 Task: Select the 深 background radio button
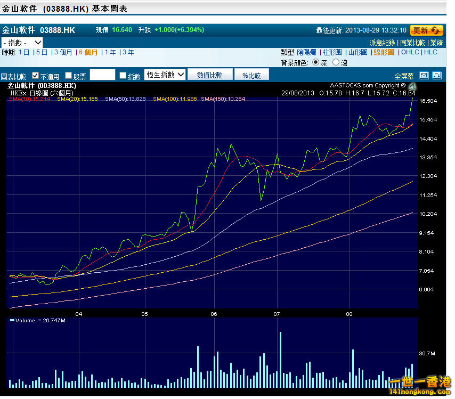coord(315,62)
